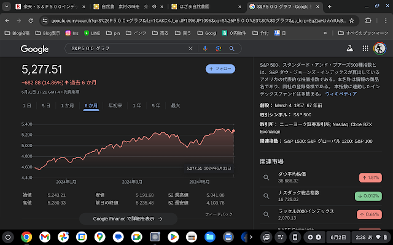Screen dimensions: 393x245
Task: Select the 1日 chart range
Action: [27, 105]
